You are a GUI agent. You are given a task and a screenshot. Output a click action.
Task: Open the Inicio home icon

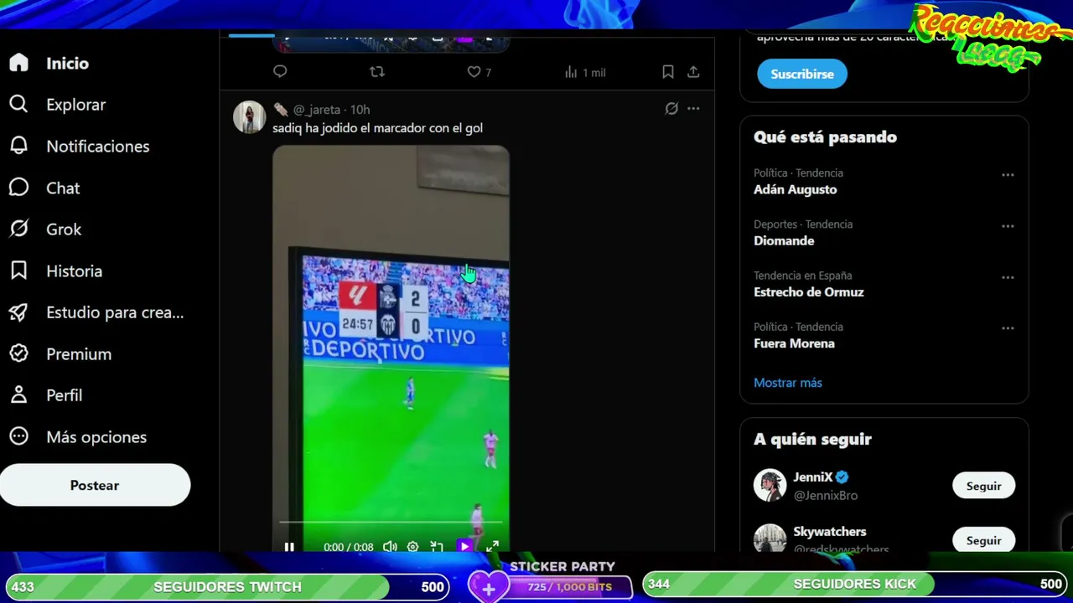[x=18, y=63]
